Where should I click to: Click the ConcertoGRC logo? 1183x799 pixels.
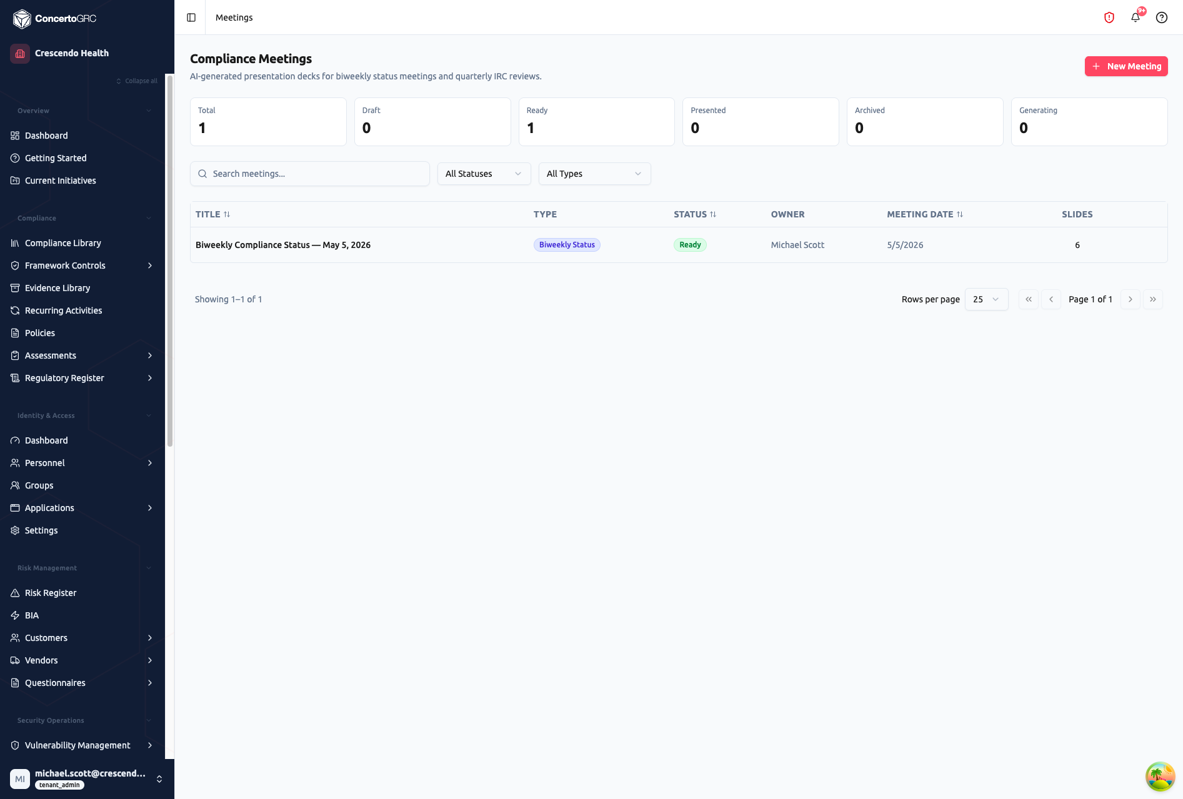(55, 19)
